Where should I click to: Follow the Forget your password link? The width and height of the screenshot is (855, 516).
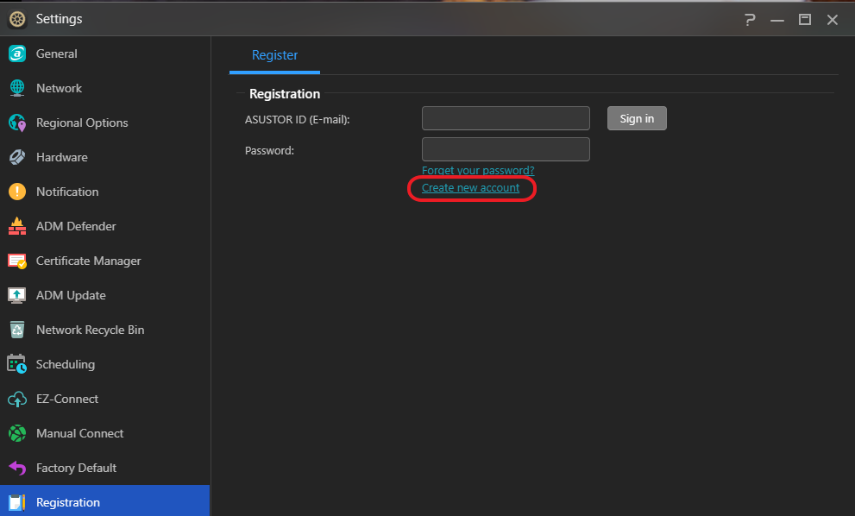coord(478,170)
